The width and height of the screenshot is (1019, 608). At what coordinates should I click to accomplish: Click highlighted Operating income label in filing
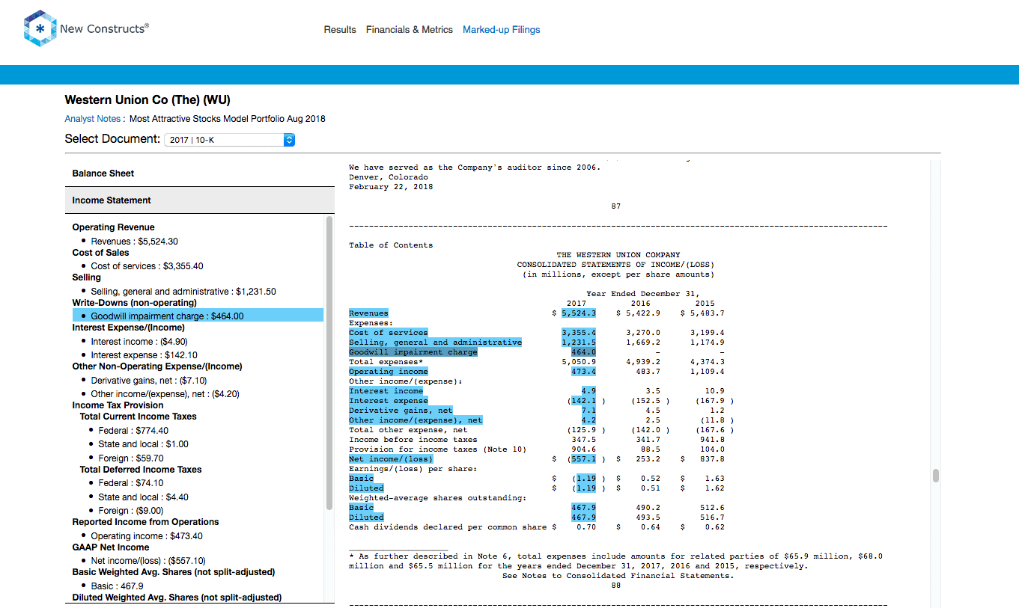click(x=389, y=372)
